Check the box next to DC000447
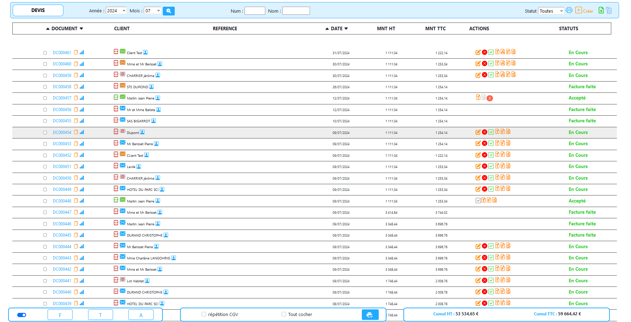Viewport: 631px width, 322px height. pyautogui.click(x=45, y=212)
